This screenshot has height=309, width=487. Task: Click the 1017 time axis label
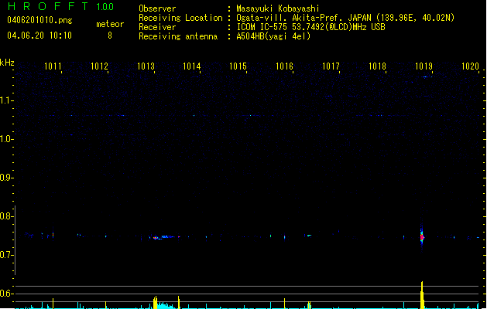pos(331,66)
